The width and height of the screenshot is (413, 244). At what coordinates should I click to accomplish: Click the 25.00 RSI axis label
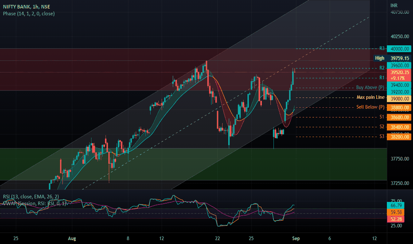396,226
